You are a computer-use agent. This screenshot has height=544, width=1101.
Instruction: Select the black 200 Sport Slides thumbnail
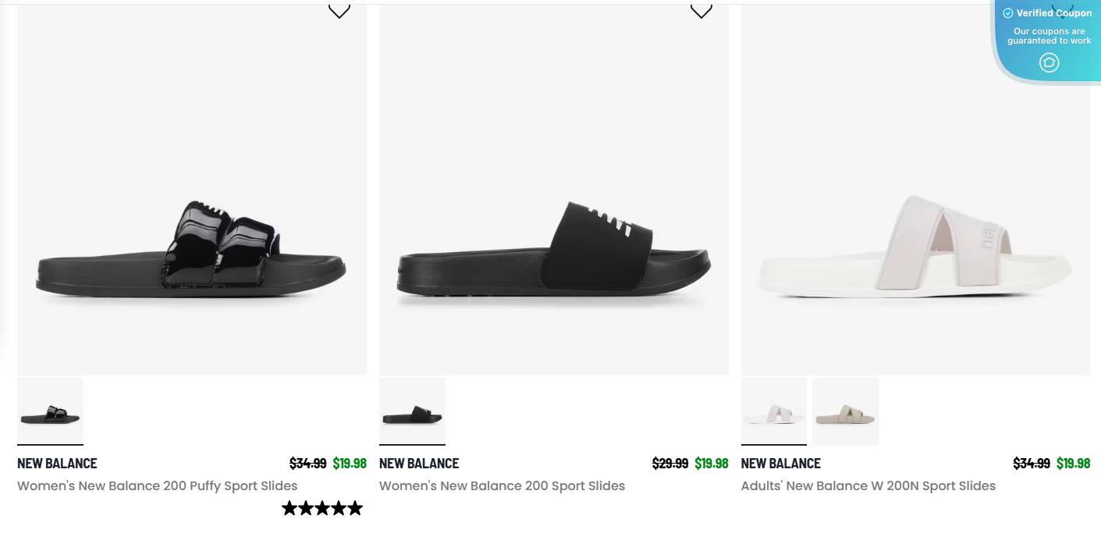412,411
